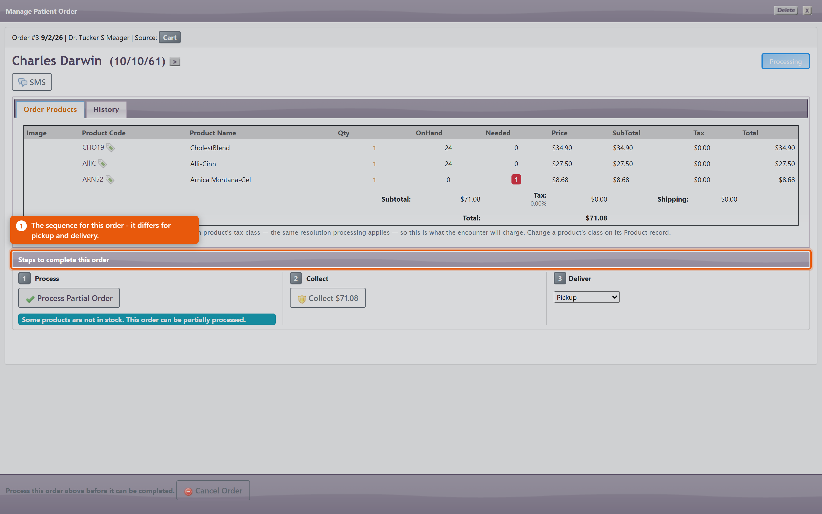The width and height of the screenshot is (822, 514).
Task: Click the Product Code column header
Action: 104,133
